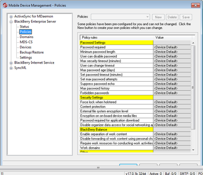Expand the SyncML tree node
The image size is (203, 175).
click(x=11, y=68)
